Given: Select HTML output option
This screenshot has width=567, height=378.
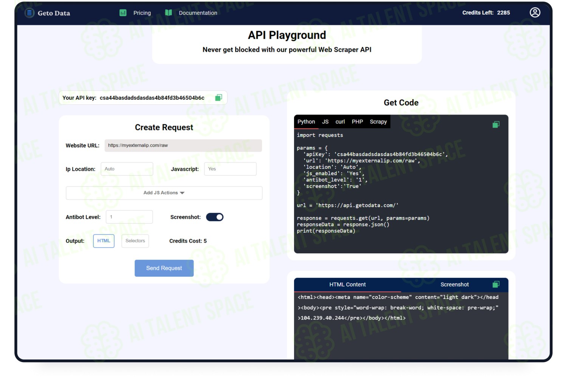Looking at the screenshot, I should 104,241.
